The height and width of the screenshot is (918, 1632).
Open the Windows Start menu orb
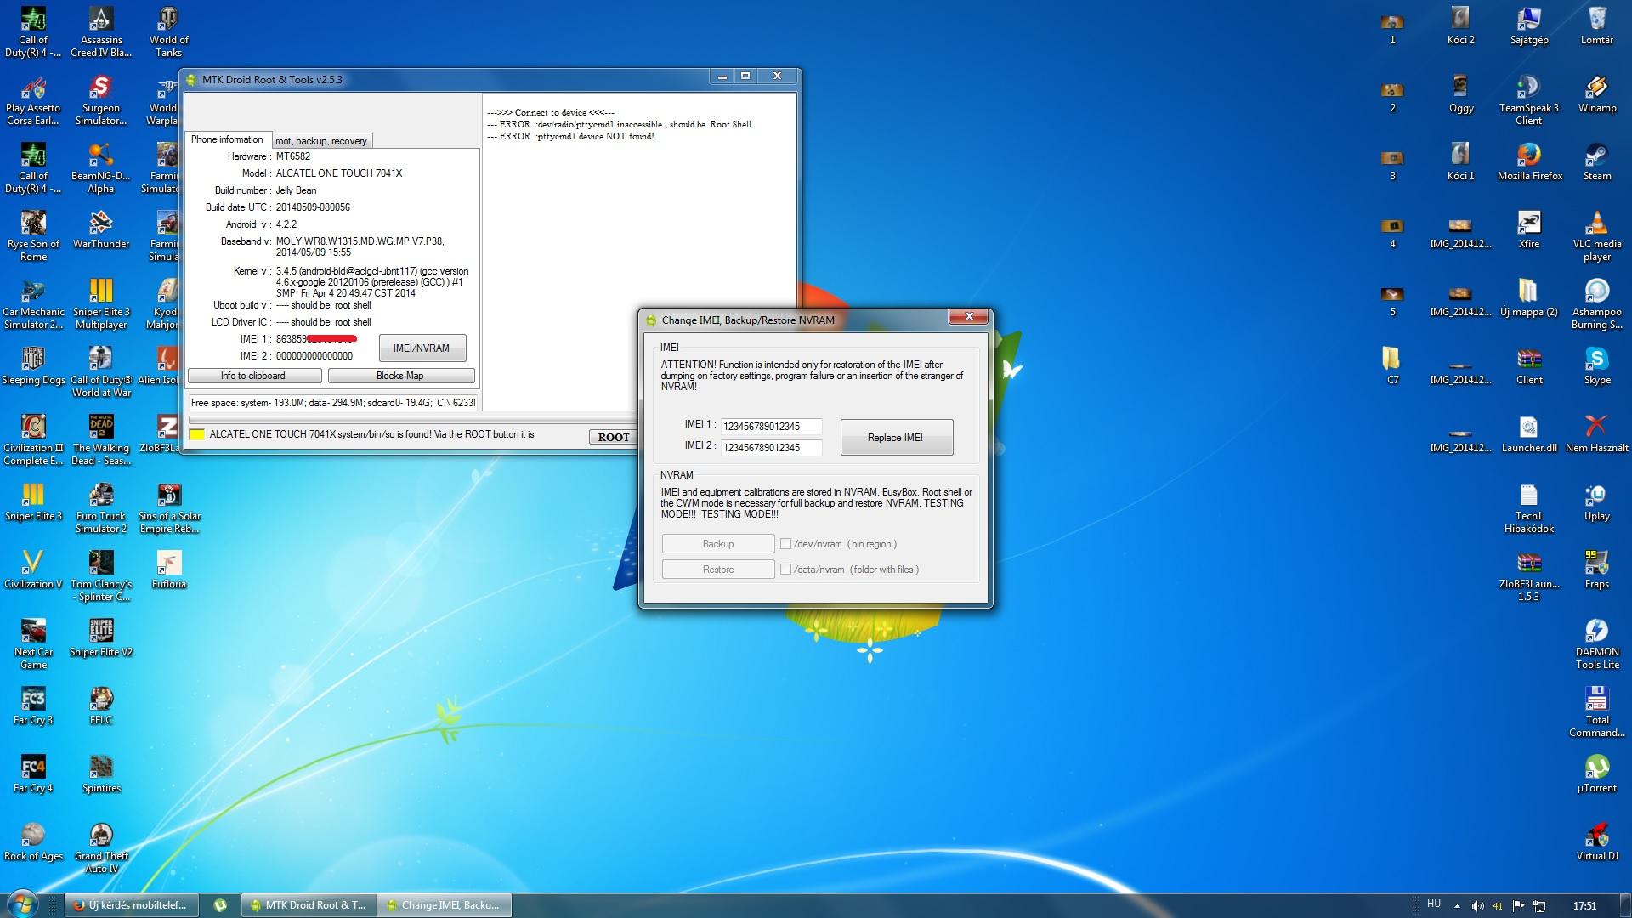(22, 904)
